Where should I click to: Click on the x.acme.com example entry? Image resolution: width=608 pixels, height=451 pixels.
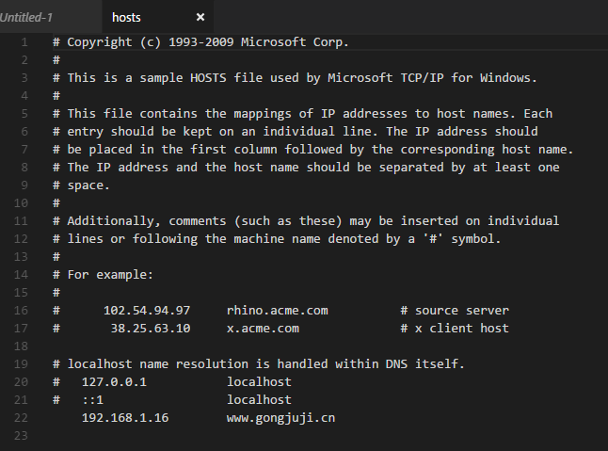point(263,329)
